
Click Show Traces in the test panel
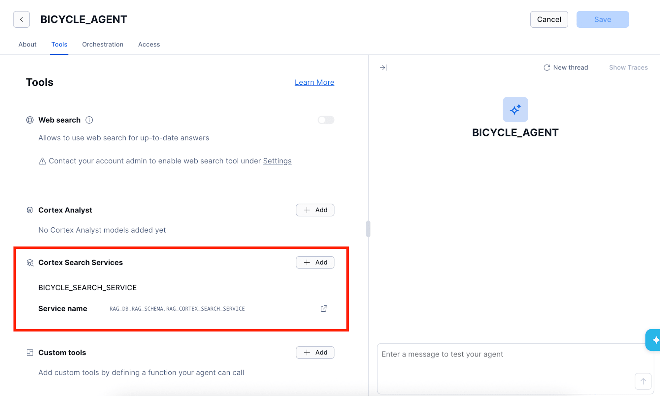tap(628, 67)
